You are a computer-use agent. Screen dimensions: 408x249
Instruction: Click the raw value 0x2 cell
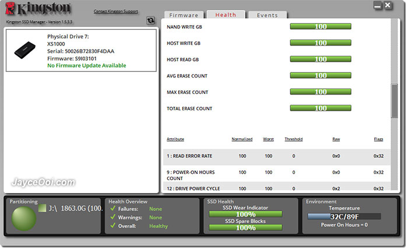tap(336, 188)
